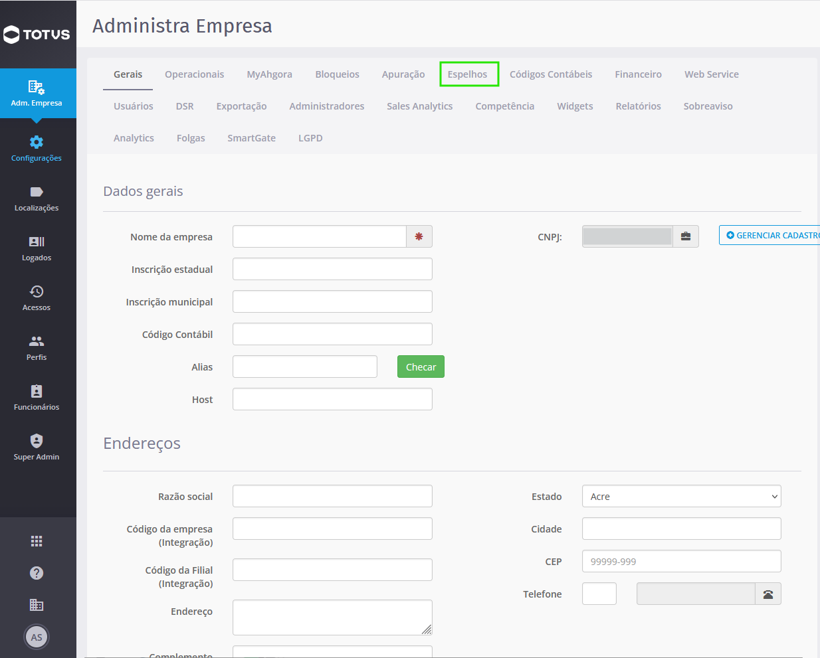Select the DSR tab

185,106
